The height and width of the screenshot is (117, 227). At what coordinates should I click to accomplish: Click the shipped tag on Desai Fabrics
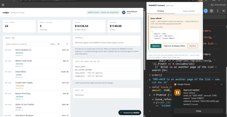click(x=19, y=75)
